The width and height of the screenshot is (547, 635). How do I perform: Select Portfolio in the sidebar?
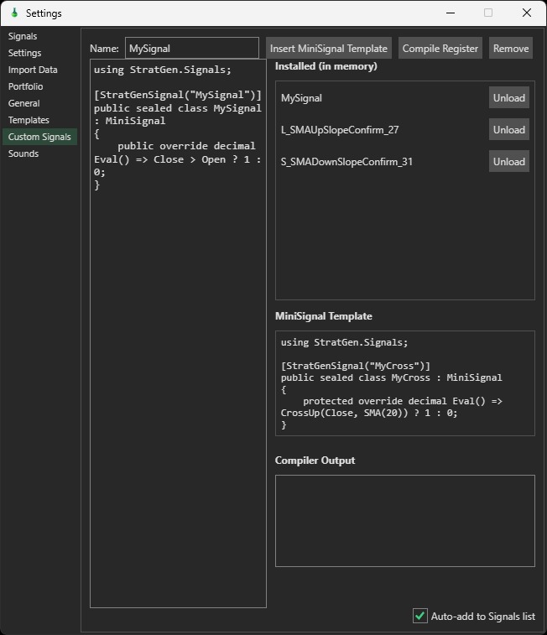(x=25, y=86)
